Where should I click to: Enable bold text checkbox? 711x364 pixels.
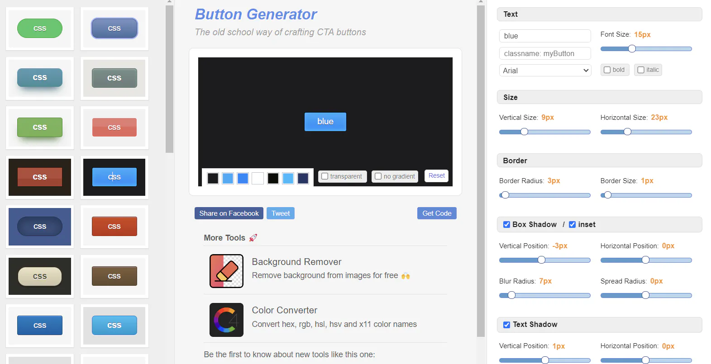point(607,70)
